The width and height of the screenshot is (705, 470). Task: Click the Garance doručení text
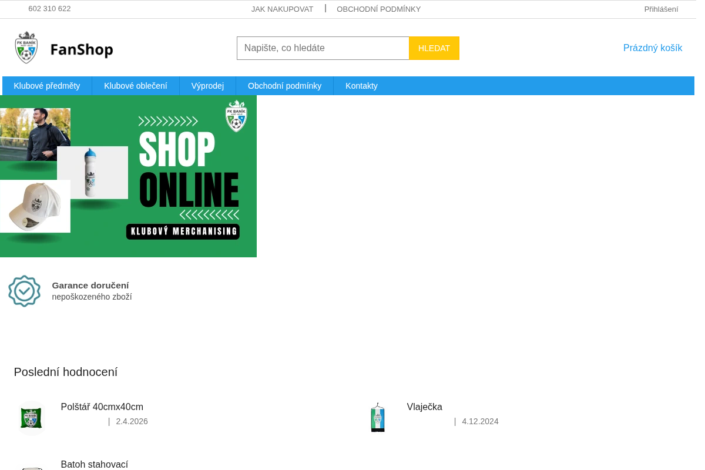(x=90, y=286)
